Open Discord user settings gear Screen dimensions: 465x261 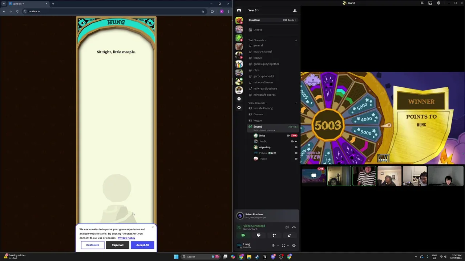pyautogui.click(x=294, y=245)
